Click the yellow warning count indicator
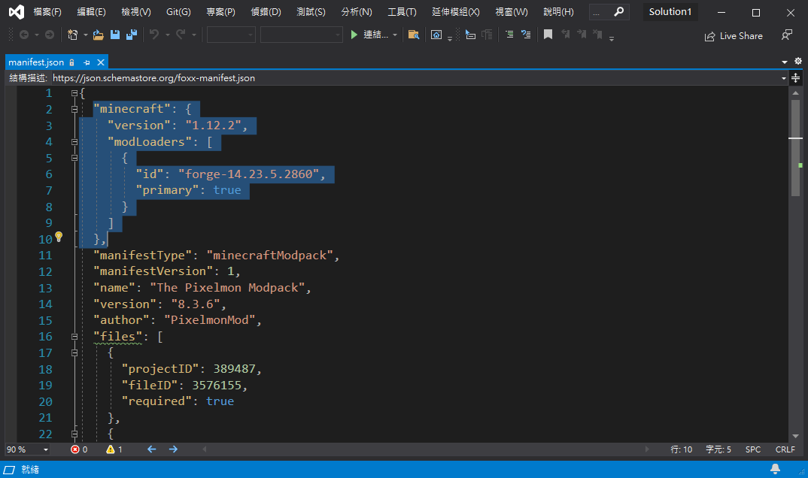808x478 pixels. tap(114, 449)
